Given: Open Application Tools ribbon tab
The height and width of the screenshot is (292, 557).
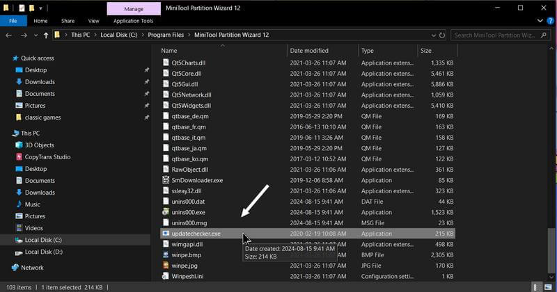Looking at the screenshot, I should [x=133, y=21].
